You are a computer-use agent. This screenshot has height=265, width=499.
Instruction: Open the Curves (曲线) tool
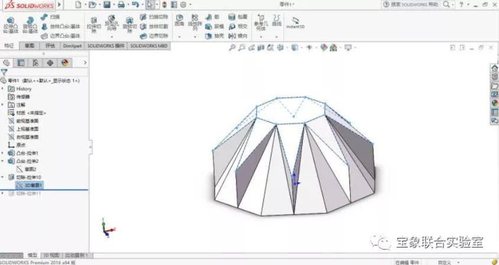[x=277, y=20]
